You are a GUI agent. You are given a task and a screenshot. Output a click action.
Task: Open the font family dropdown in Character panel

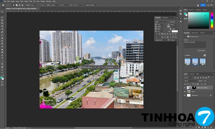click(x=161, y=22)
